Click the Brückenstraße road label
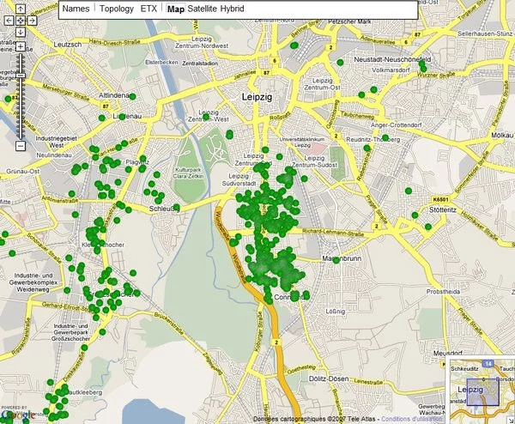 [169, 323]
